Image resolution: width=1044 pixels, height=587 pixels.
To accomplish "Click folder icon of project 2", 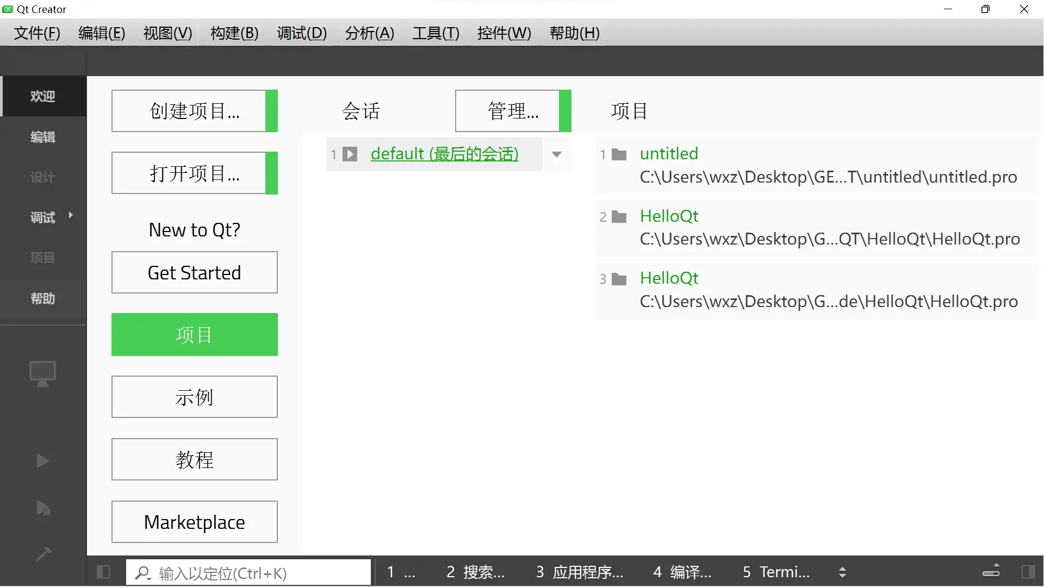I will [x=619, y=217].
